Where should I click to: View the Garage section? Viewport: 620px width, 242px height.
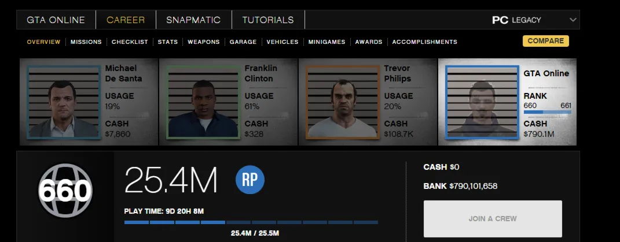pos(243,42)
